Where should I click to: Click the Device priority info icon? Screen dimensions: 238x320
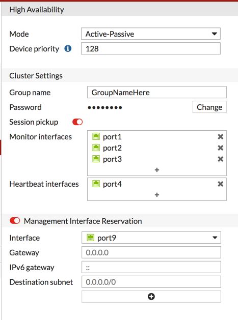(x=68, y=48)
